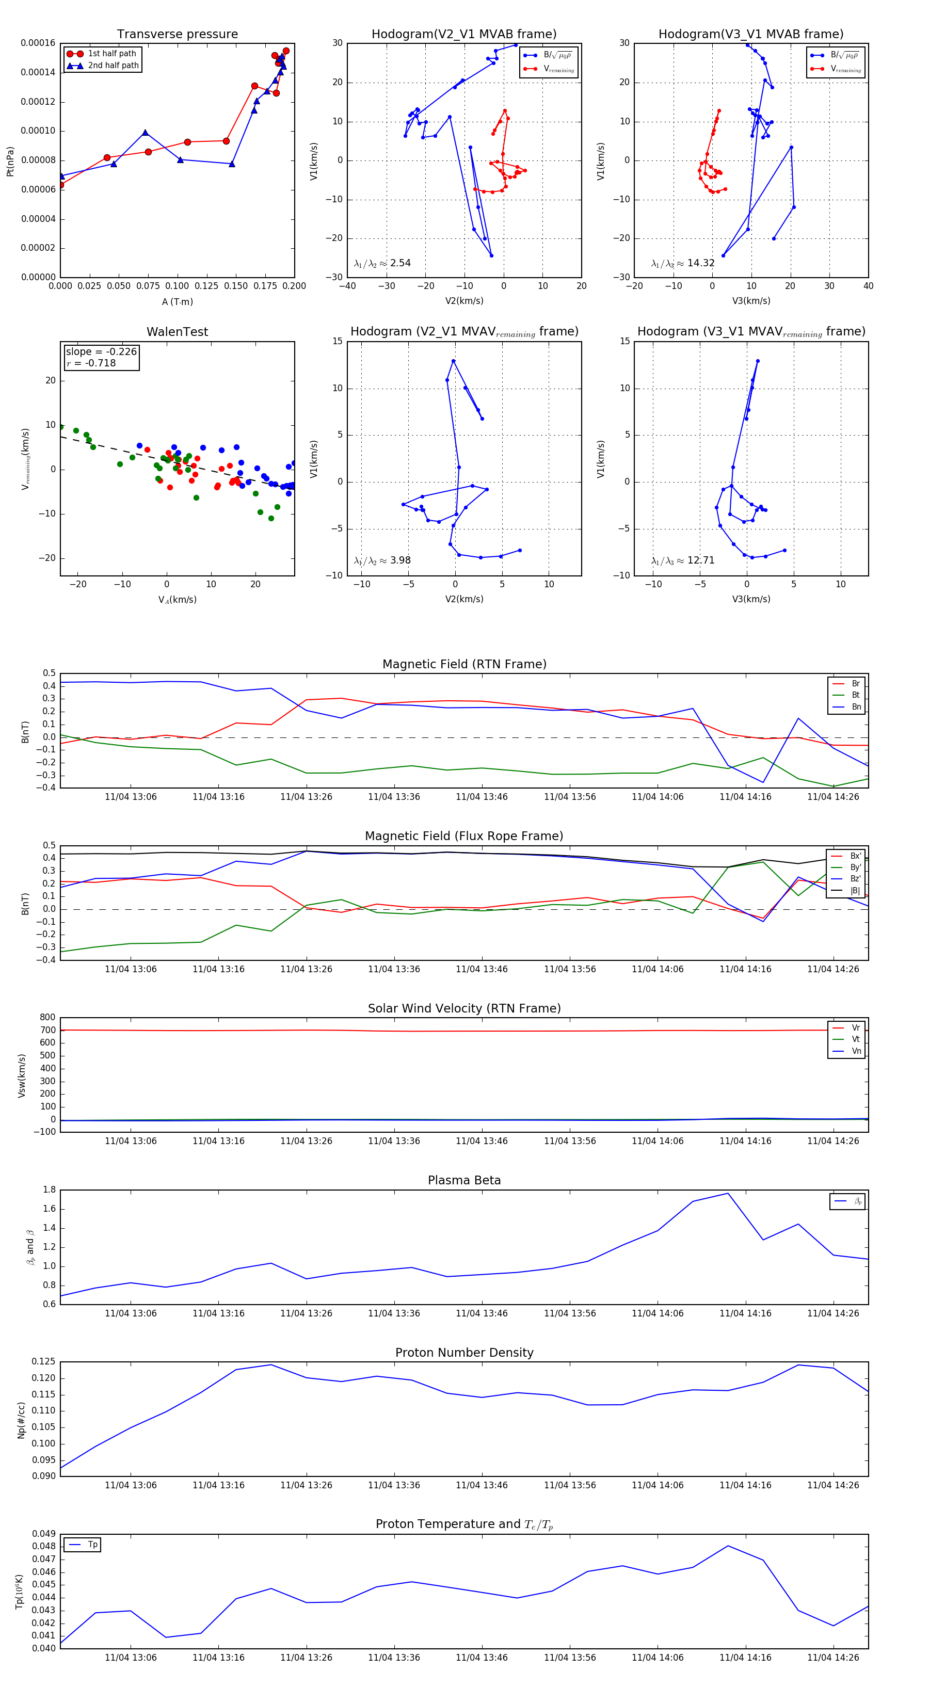Click the 'Proton Temperature and Te/Tp' title
Viewport: 929px width, 1703px height.
pyautogui.click(x=464, y=1524)
